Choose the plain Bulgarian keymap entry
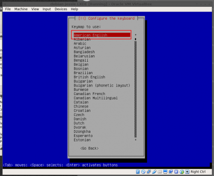 [83, 81]
